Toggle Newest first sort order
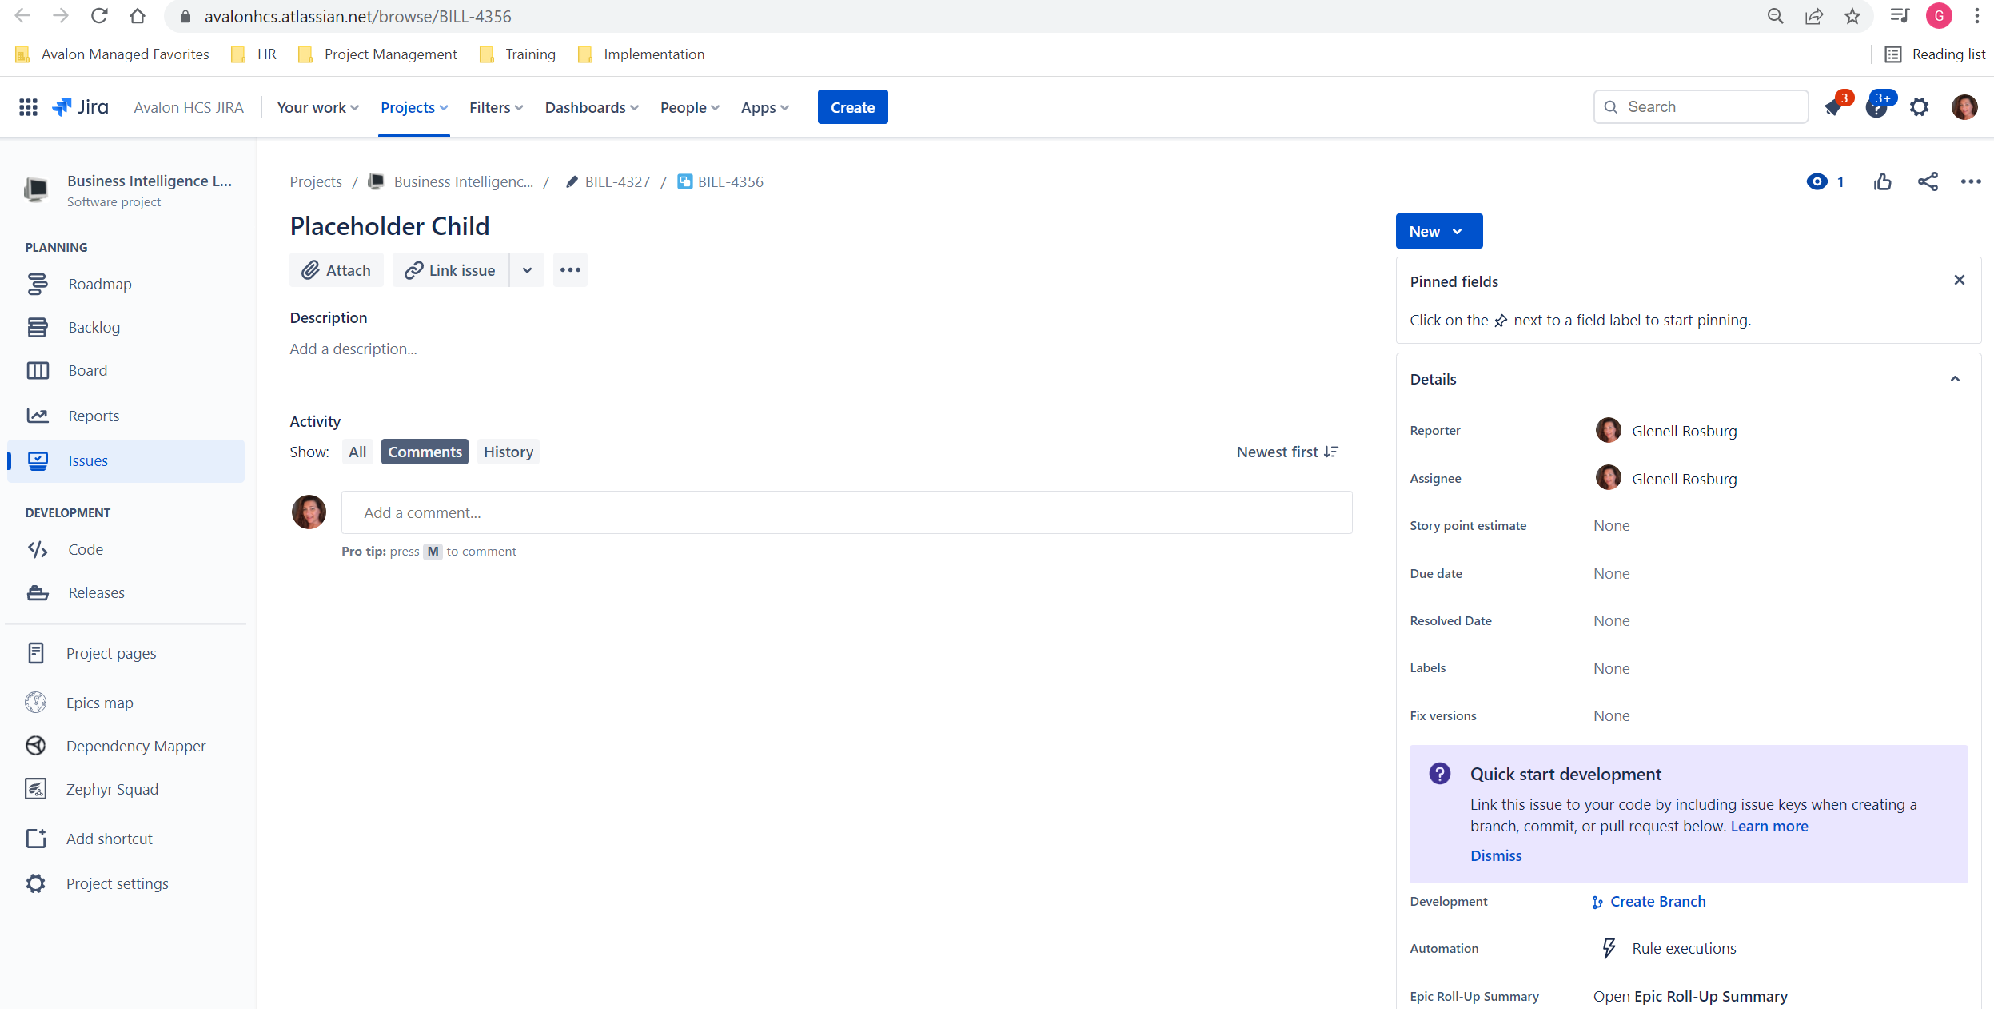This screenshot has width=1994, height=1036. tap(1286, 452)
